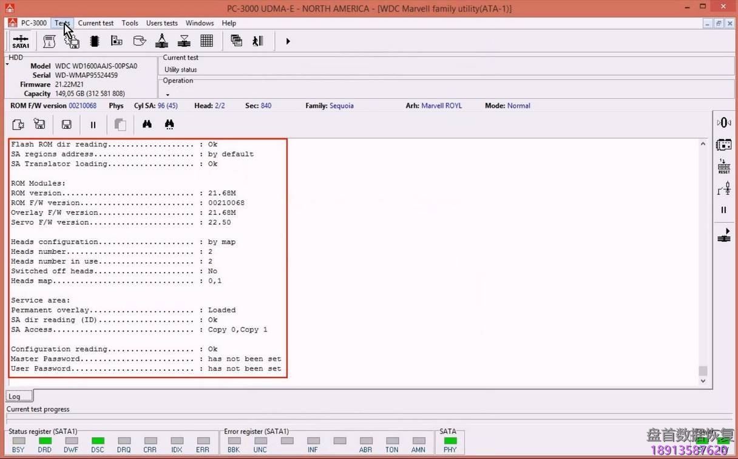Search the log using the binoculars icon
738x459 pixels.
147,124
